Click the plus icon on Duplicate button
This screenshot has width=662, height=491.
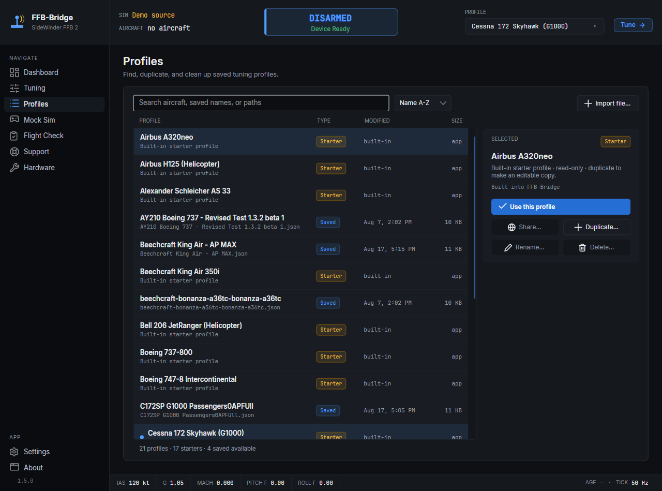[x=578, y=227]
